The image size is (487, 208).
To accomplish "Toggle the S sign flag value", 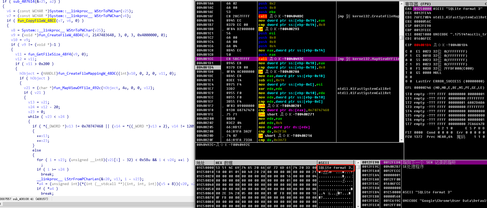I will coord(411,69).
